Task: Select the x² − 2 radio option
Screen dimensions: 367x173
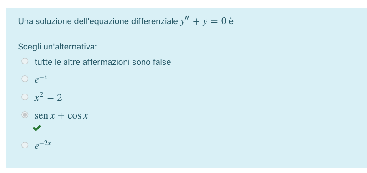Action: 25,97
